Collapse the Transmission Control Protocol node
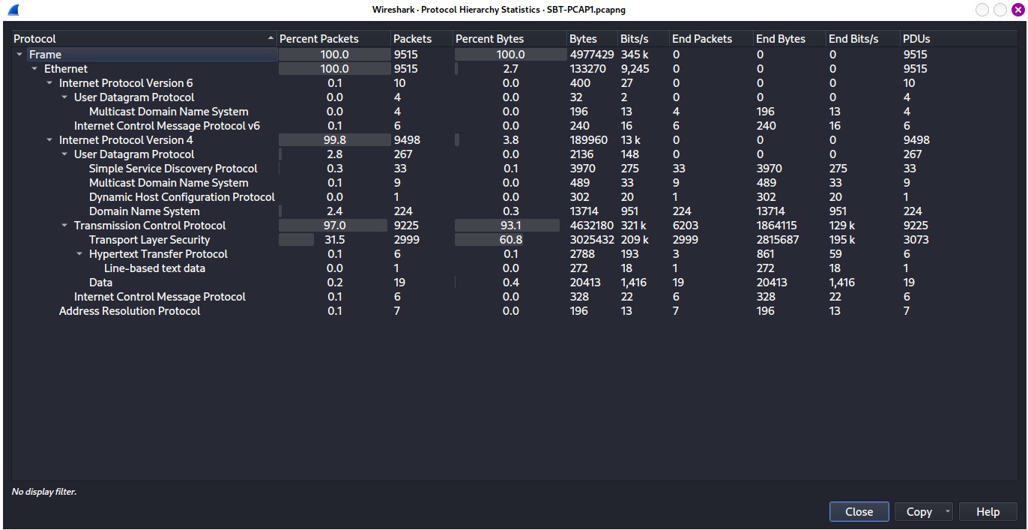The image size is (1028, 530). (64, 226)
